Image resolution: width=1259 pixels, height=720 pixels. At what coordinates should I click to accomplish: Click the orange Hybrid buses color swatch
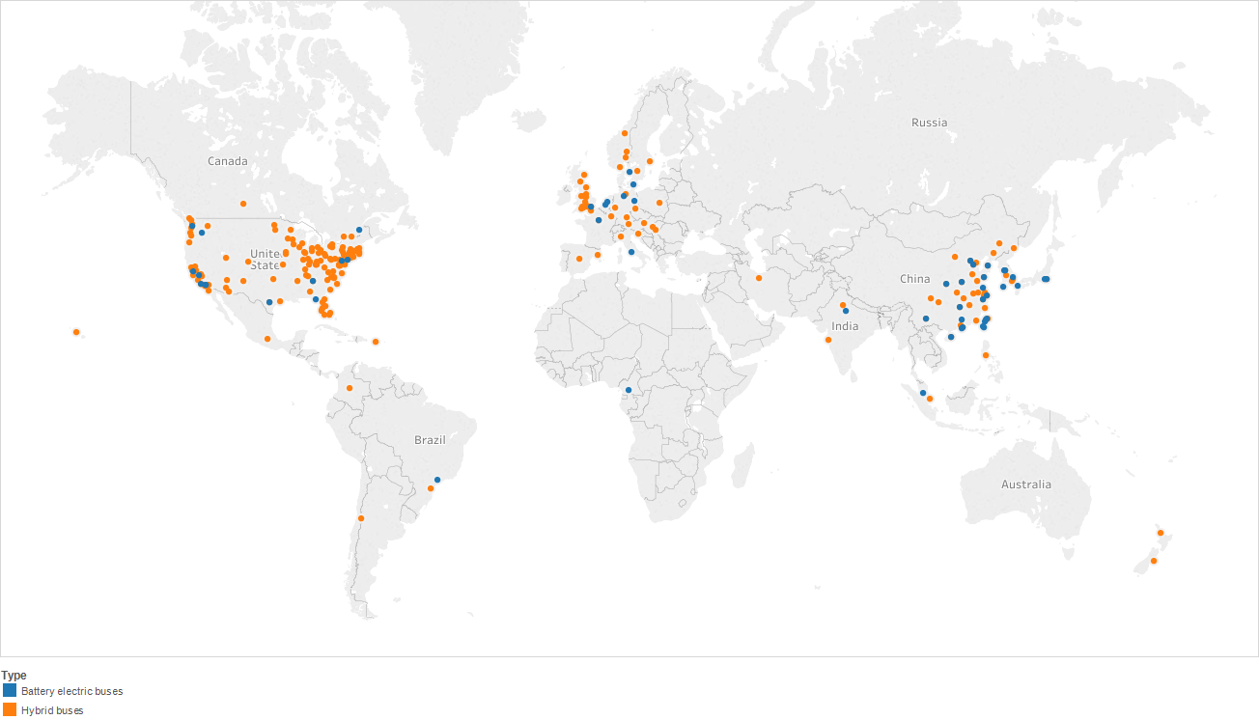point(10,710)
